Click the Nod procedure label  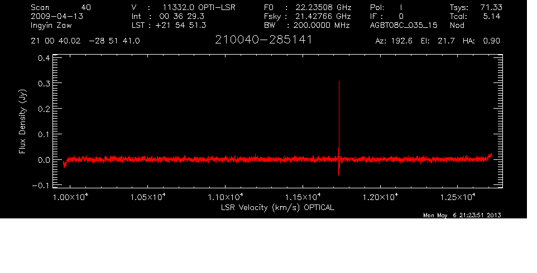457,25
